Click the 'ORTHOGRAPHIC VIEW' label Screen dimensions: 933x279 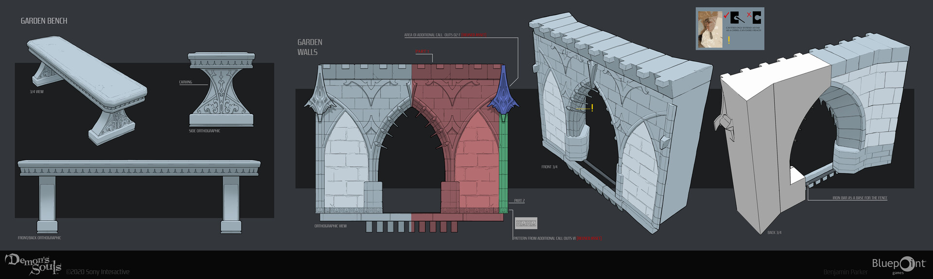point(330,226)
